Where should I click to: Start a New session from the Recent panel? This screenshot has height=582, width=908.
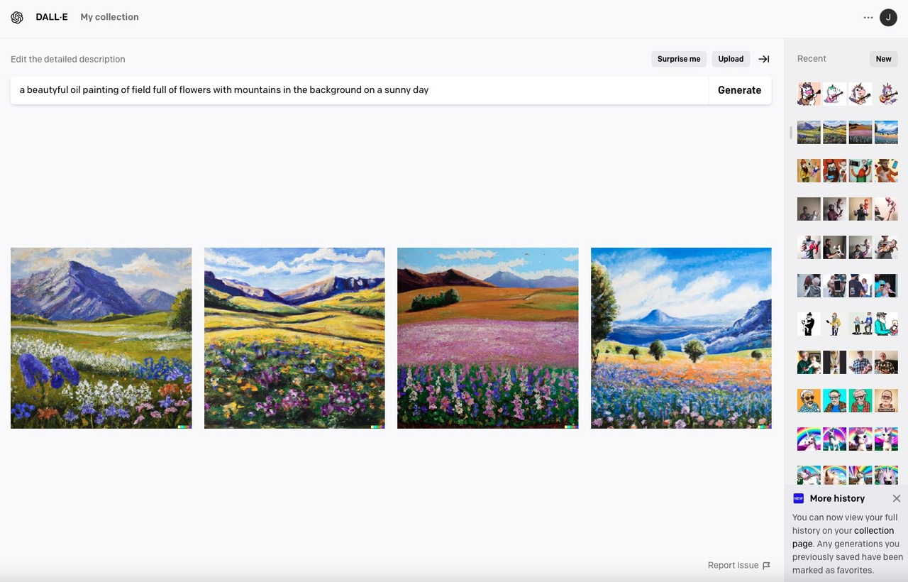pos(883,59)
